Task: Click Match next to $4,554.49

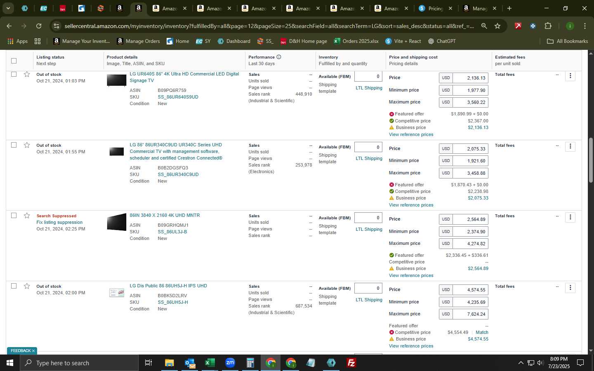Action: [x=482, y=332]
